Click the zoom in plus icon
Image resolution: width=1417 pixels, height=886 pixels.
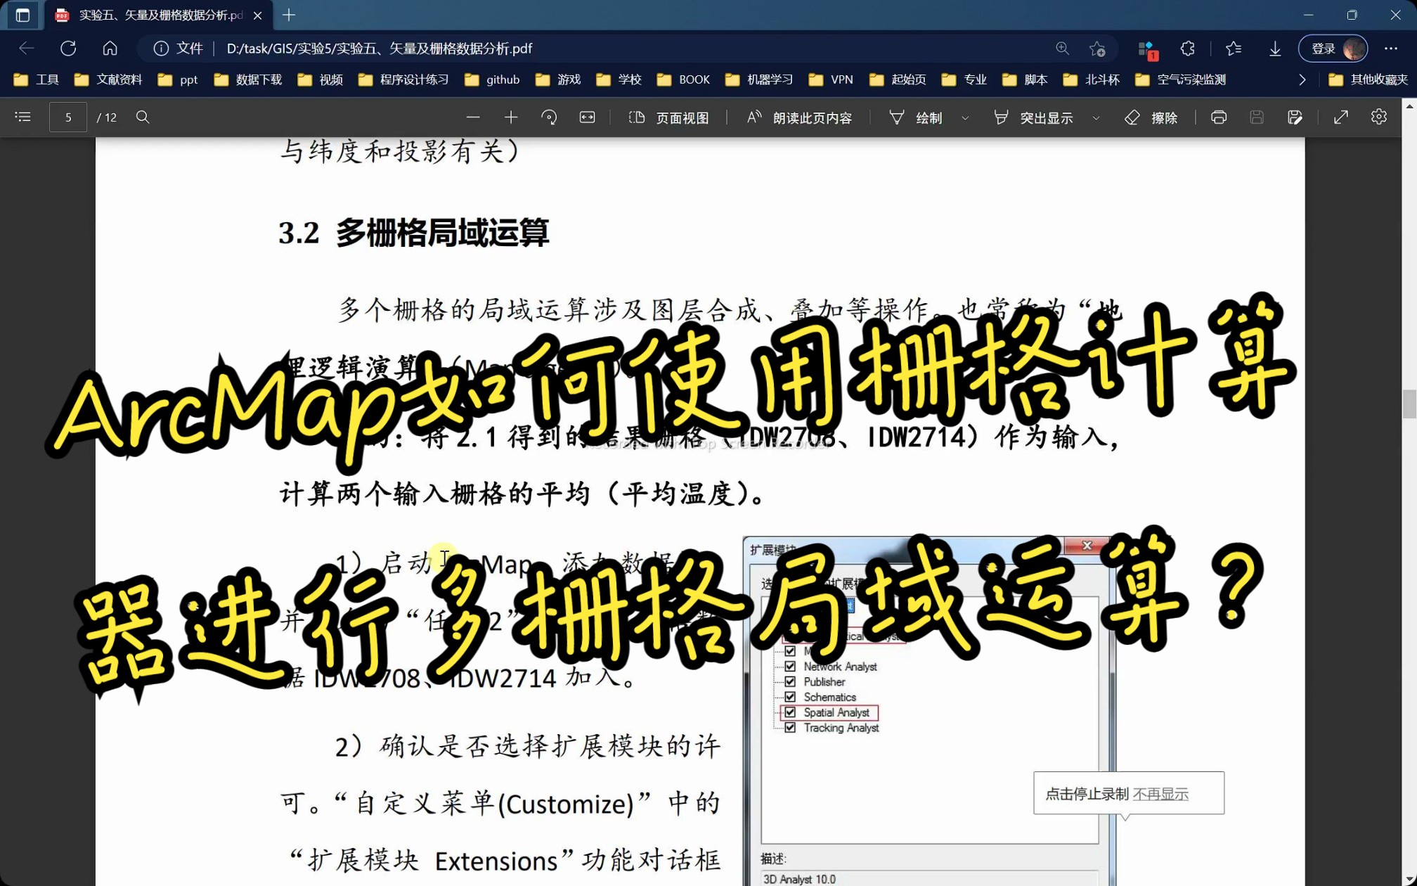coord(511,117)
